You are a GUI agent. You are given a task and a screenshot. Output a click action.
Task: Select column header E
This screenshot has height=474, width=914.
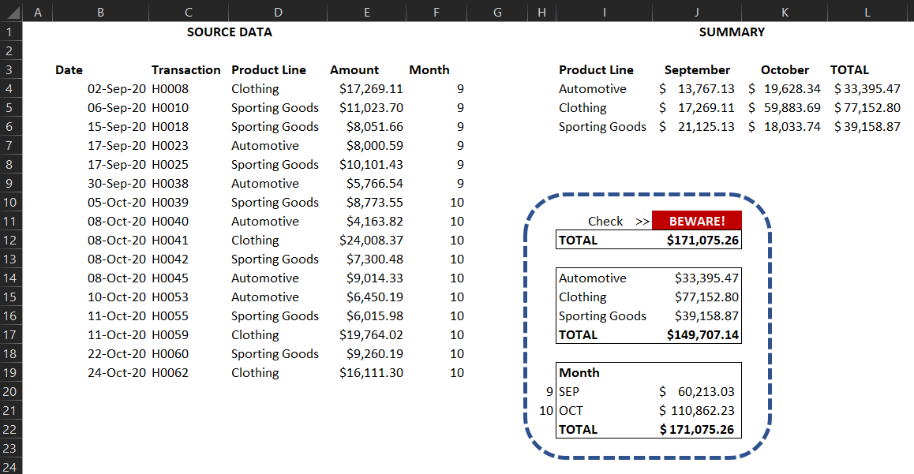click(367, 11)
